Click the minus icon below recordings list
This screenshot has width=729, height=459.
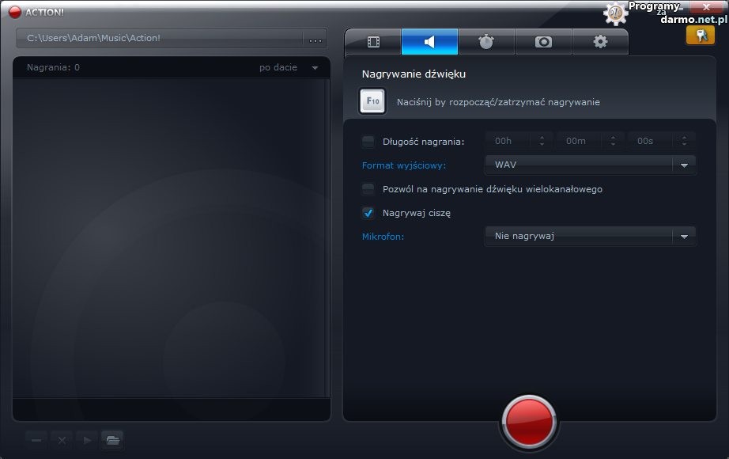(36, 440)
